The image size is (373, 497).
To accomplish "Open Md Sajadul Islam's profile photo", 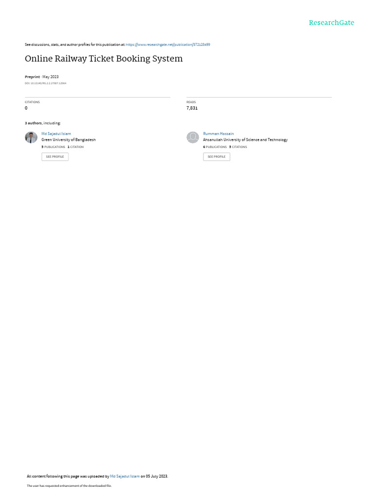I will 31,137.
